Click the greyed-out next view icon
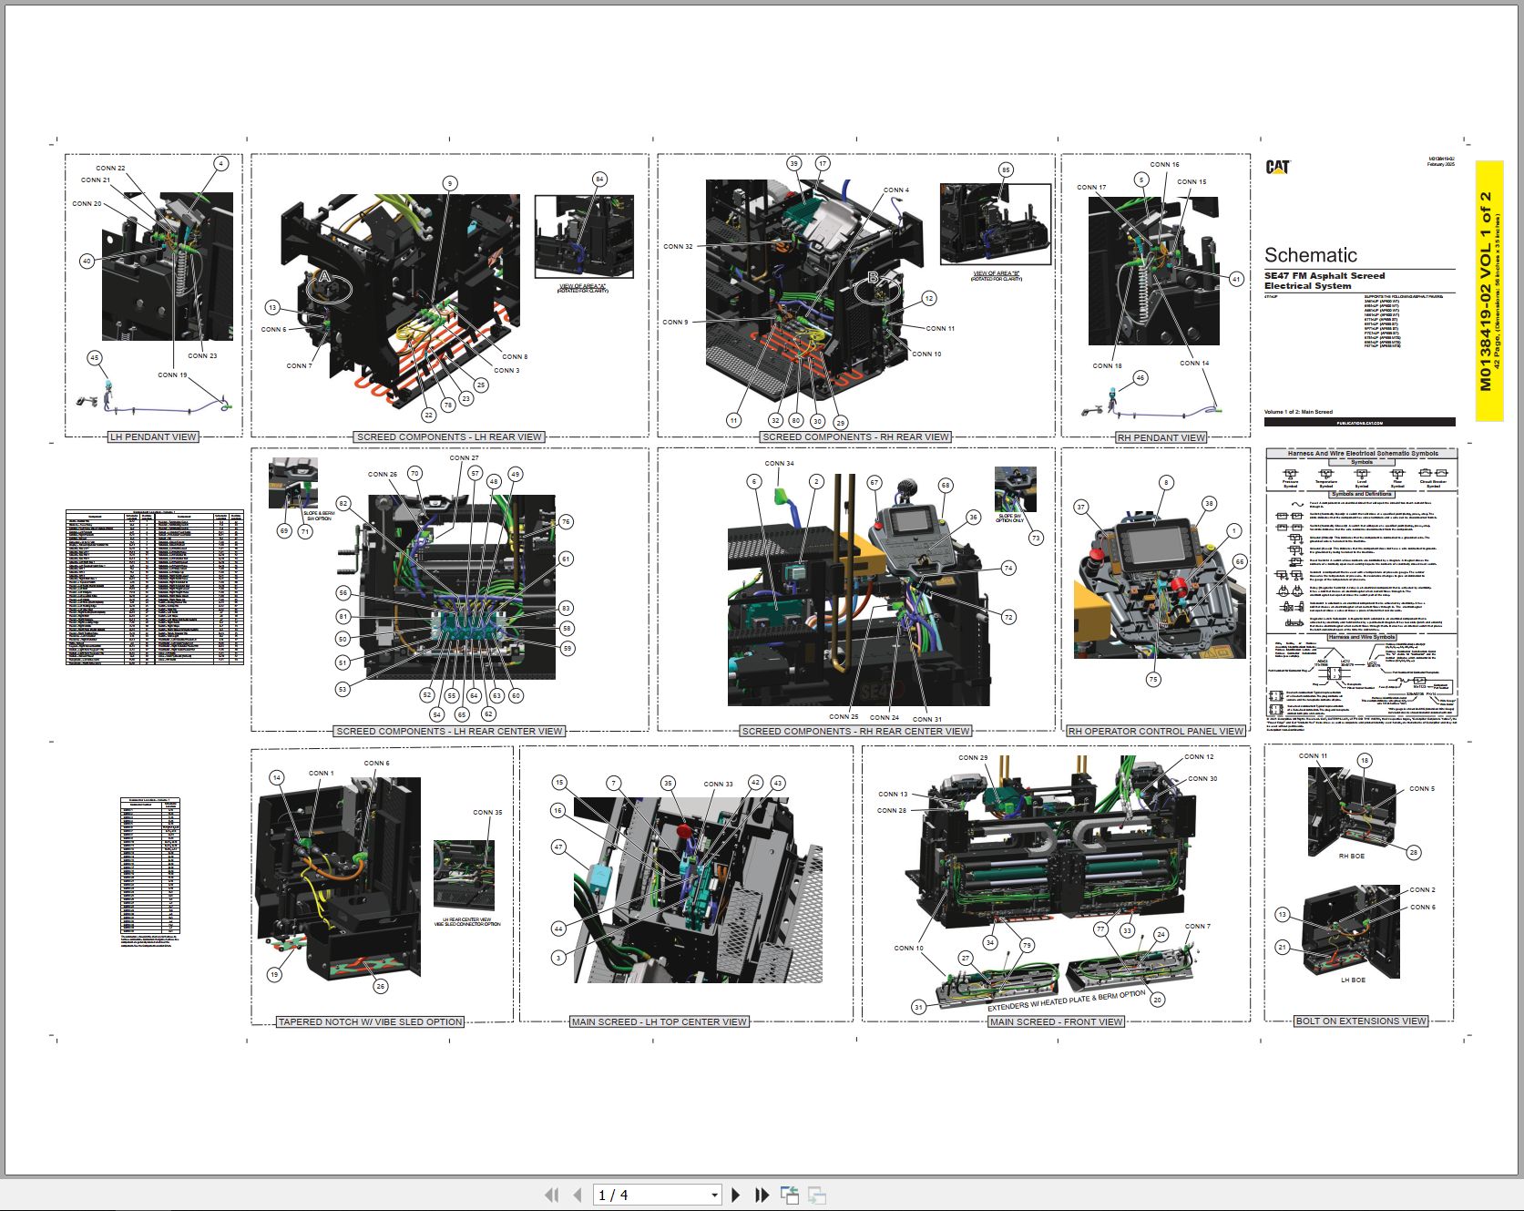Screen dimensions: 1524x1211 click(817, 1195)
